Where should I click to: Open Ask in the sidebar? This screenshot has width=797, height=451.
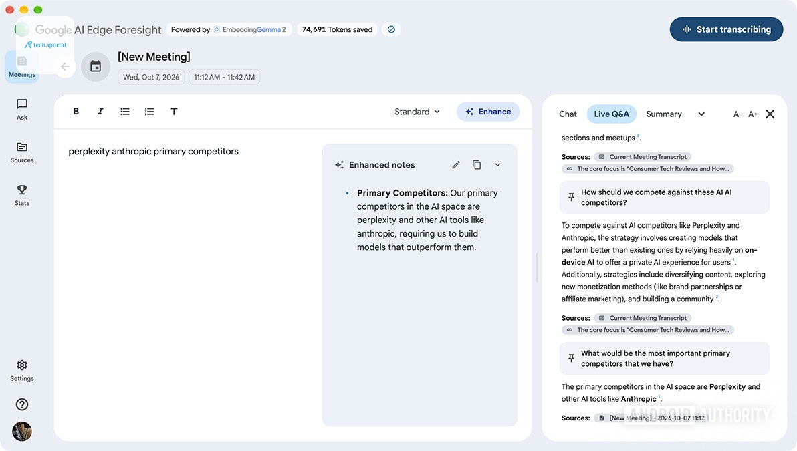[22, 109]
